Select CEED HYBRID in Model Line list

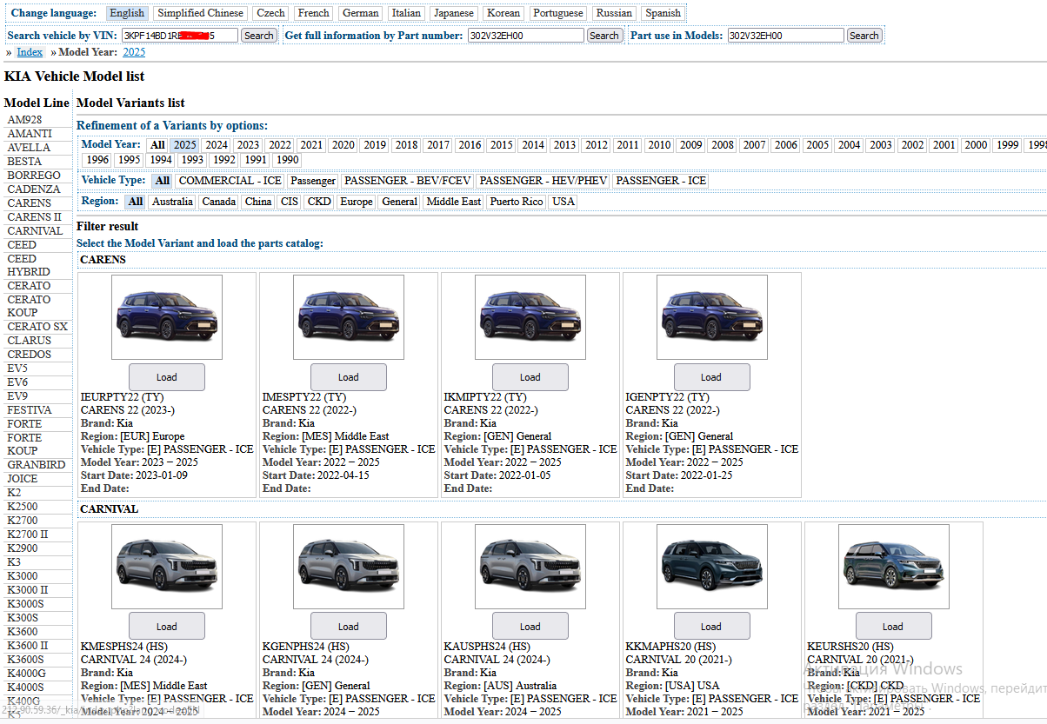click(29, 265)
